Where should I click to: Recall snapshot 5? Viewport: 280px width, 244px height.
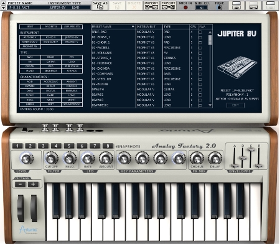click(x=69, y=146)
